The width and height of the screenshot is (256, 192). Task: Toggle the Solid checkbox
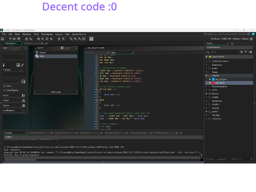[x=4, y=86]
